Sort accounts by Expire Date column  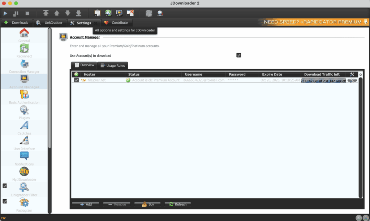coord(280,74)
